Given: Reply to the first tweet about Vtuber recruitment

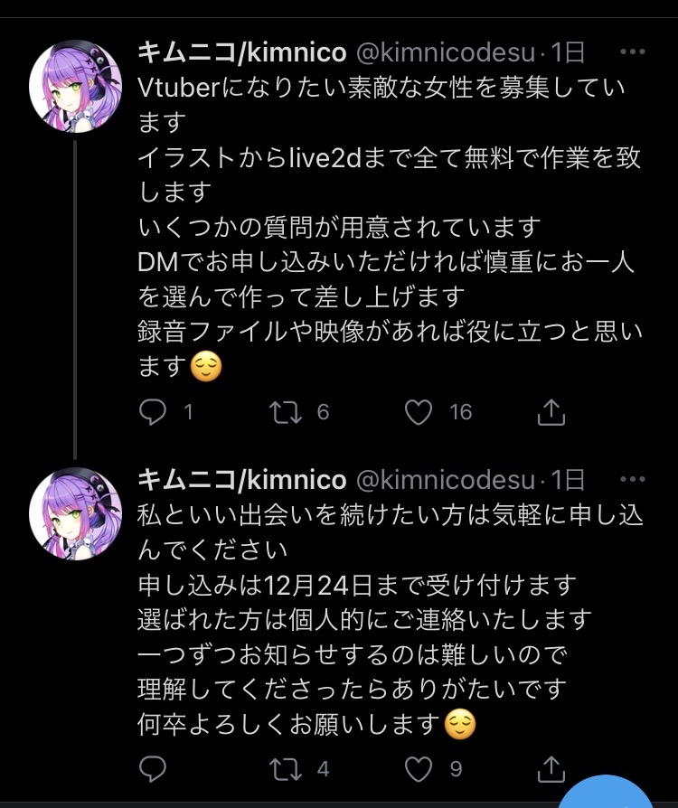Looking at the screenshot, I should 154,412.
